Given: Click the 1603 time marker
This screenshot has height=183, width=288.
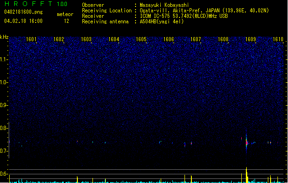Looking at the screenshot, I should point(86,39).
